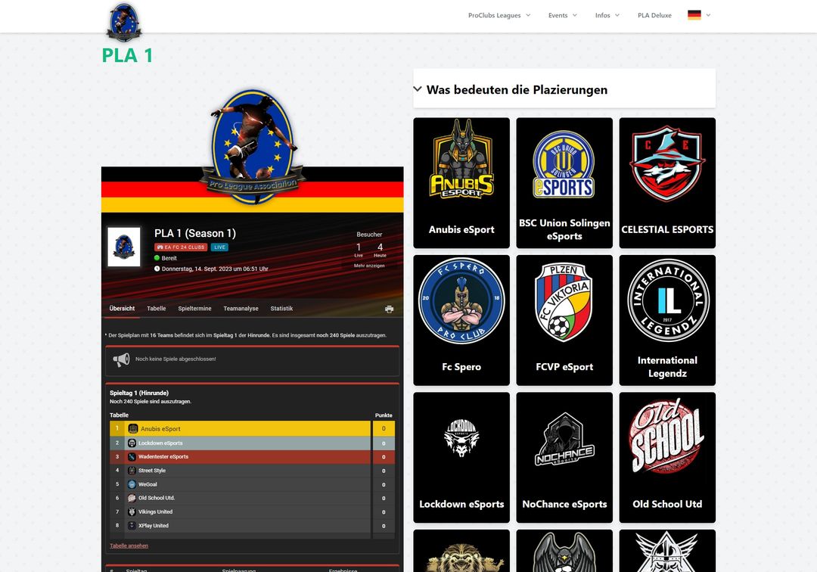The image size is (817, 572).
Task: Open the Anubis eSport team card
Action: [461, 182]
